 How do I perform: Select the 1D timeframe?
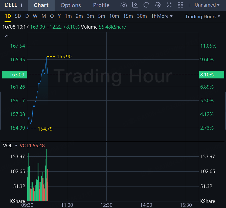coord(8,16)
